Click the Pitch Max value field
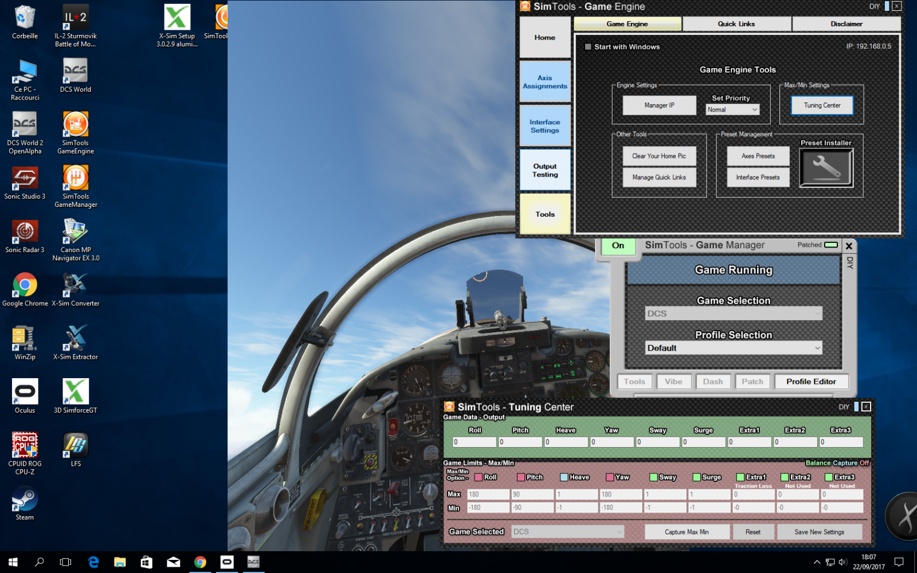The width and height of the screenshot is (917, 573). coord(532,494)
